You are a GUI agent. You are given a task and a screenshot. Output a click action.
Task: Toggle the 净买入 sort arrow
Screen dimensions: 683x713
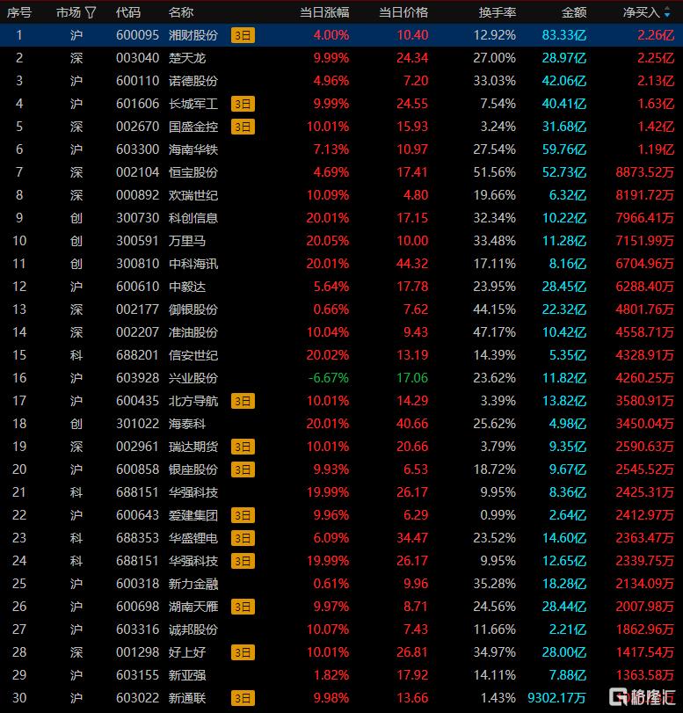point(667,12)
